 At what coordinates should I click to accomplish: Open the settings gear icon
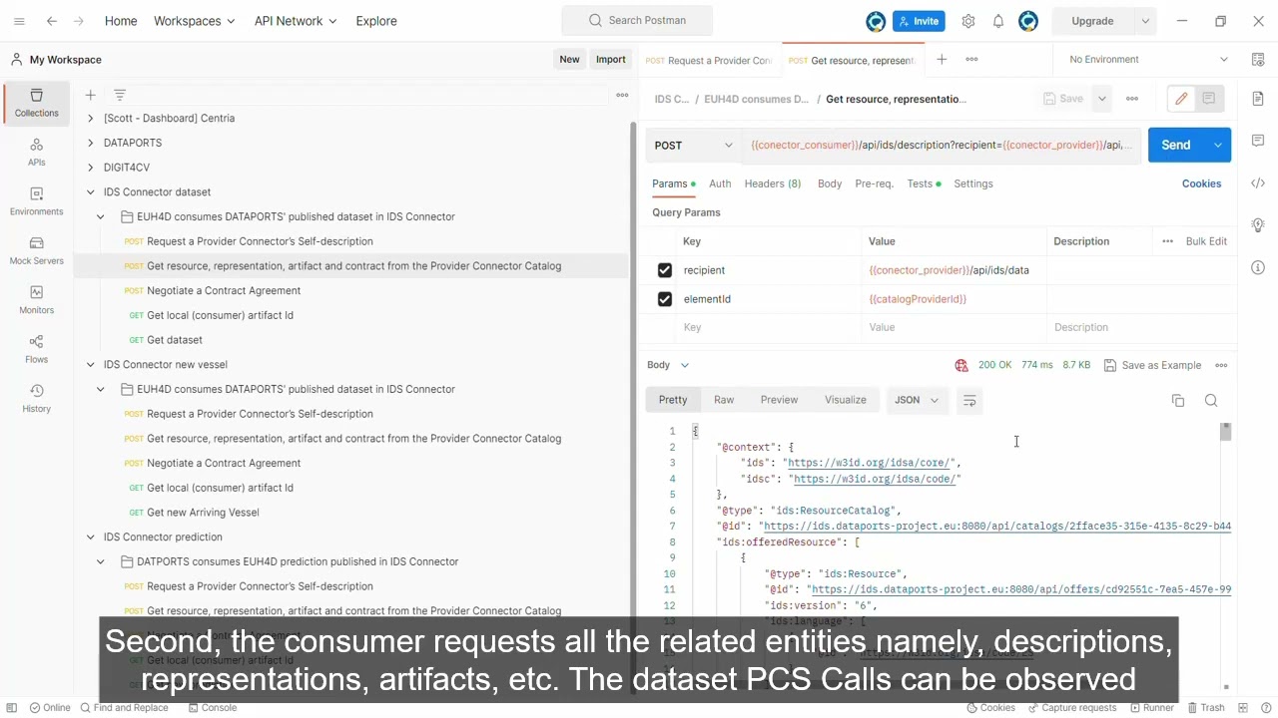[967, 21]
